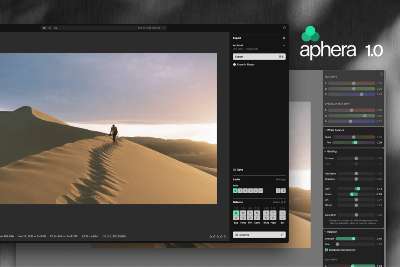Screen dimensions: 400x267
Task: Click the S key to lower Temp
Action: coord(243,218)
